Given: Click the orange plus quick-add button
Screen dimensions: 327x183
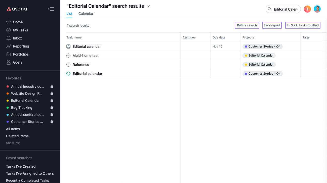Looking at the screenshot, I should tap(307, 9).
